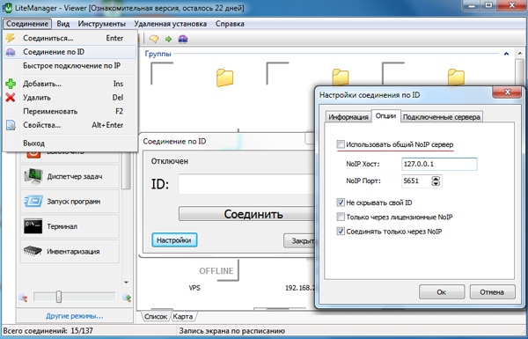
Task: Click the NoIP Порт value field
Action: click(x=416, y=181)
